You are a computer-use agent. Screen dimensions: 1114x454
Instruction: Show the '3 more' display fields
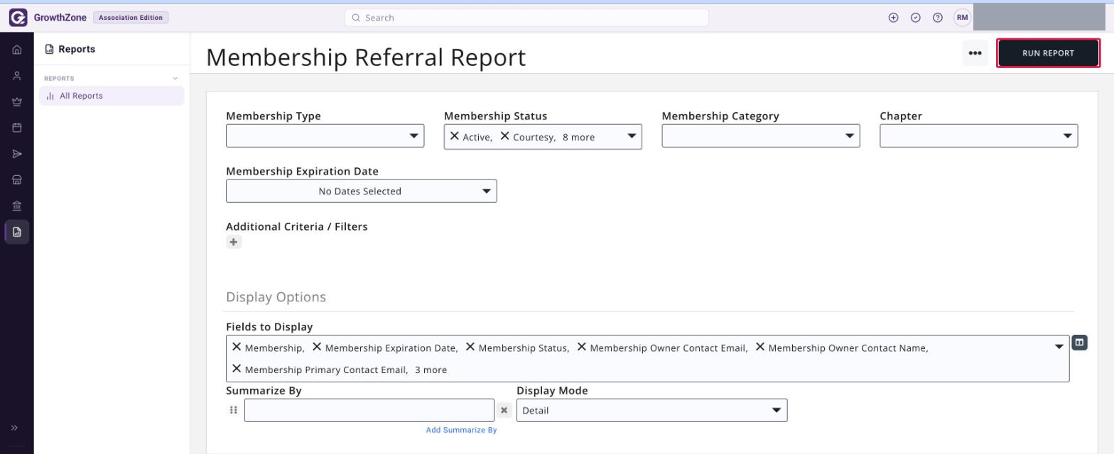(431, 370)
